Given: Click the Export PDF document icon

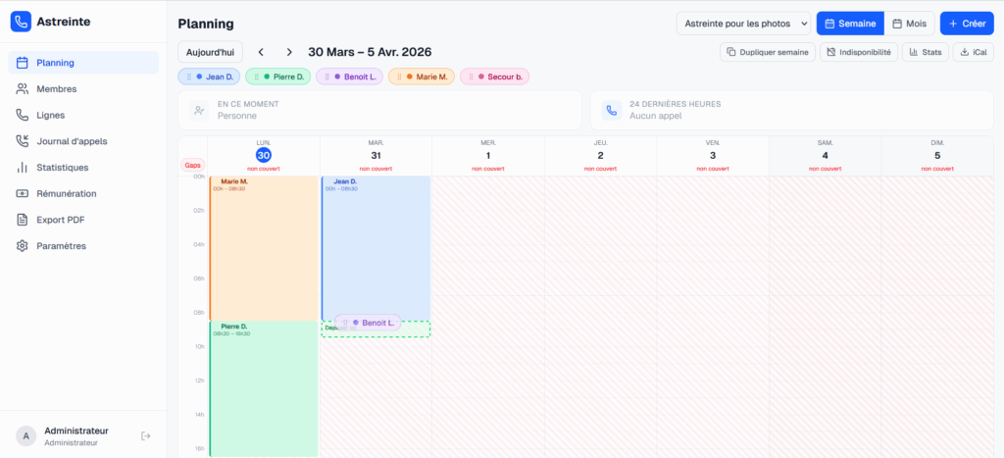Looking at the screenshot, I should 23,220.
